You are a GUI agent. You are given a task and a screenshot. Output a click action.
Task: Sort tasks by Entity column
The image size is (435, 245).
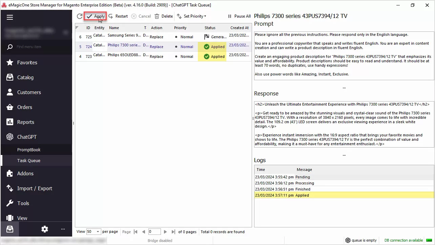pos(100,28)
